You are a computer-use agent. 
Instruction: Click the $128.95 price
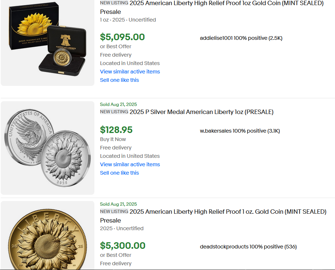116,130
